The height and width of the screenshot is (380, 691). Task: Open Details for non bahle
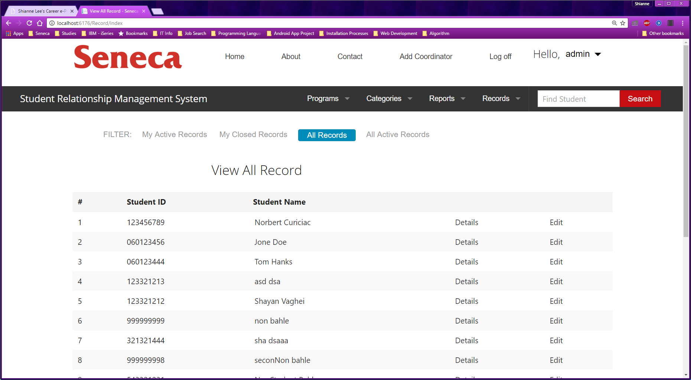click(467, 321)
